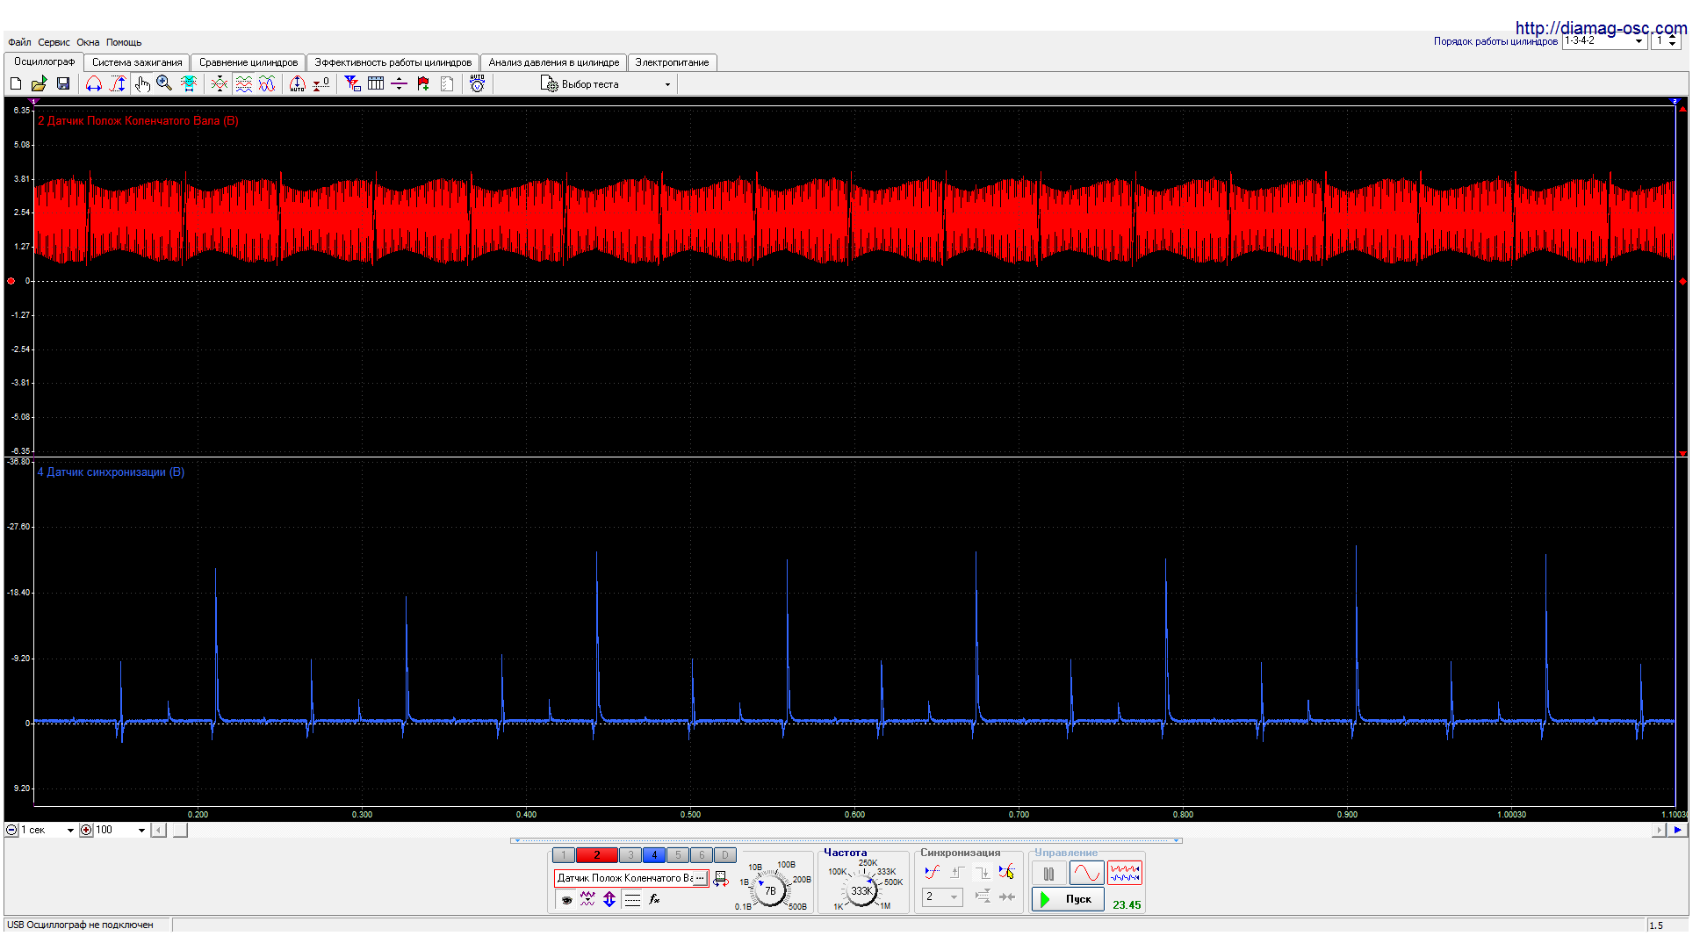The image size is (1700, 936).
Task: Click the channel input swap icon
Action: coord(720,879)
